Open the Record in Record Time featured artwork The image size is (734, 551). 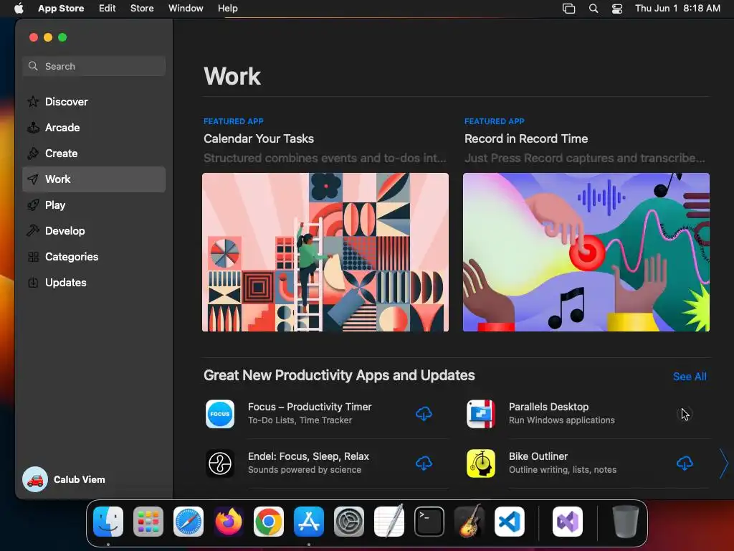pyautogui.click(x=586, y=252)
